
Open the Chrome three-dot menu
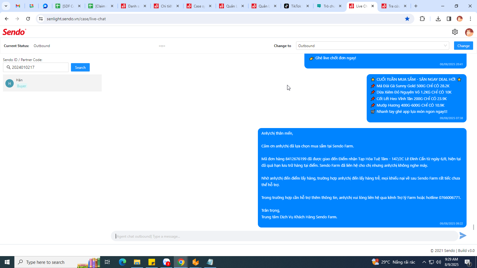470,19
